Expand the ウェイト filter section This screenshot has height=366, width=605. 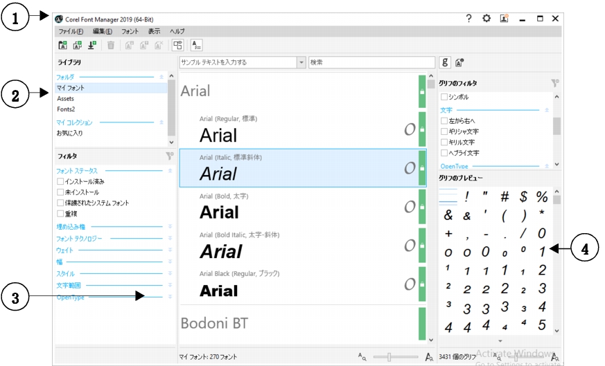point(170,250)
